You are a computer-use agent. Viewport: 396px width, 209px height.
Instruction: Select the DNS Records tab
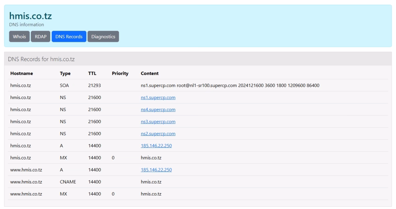(69, 36)
